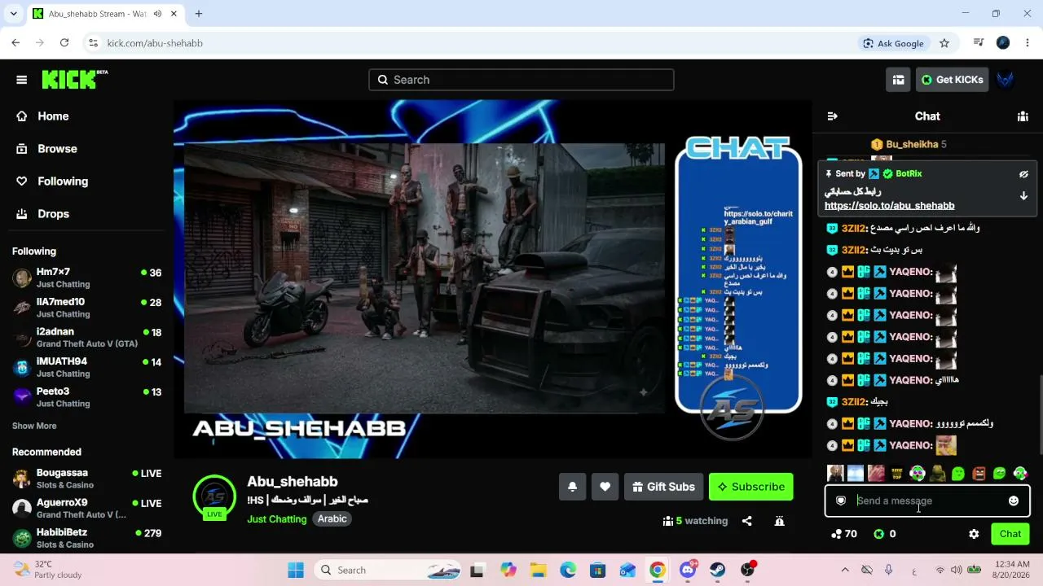
Task: Toggle follow heart for Abu_shehabb
Action: pos(605,487)
